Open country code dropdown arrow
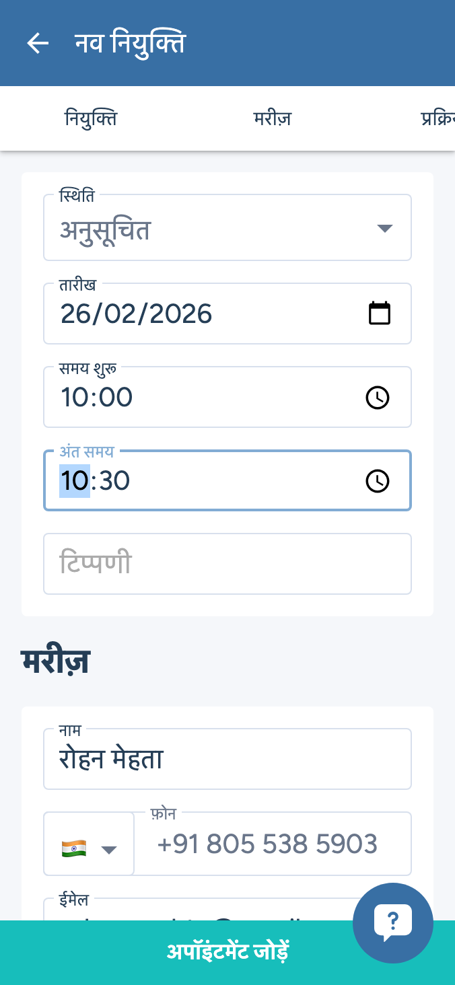Image resolution: width=455 pixels, height=985 pixels. click(x=109, y=849)
